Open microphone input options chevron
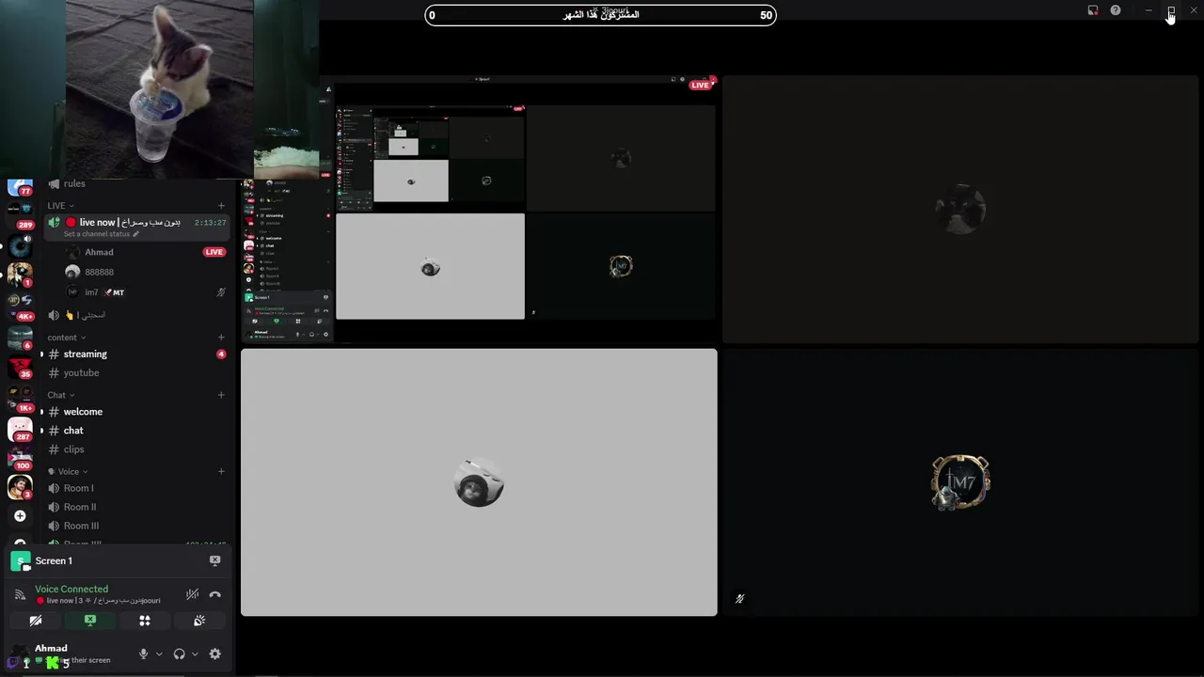The height and width of the screenshot is (677, 1204). point(159,653)
